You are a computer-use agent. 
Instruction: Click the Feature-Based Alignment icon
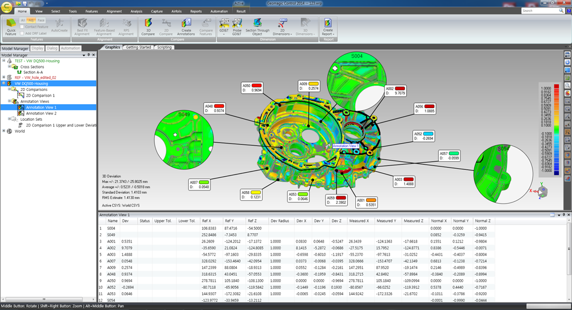pos(103,26)
